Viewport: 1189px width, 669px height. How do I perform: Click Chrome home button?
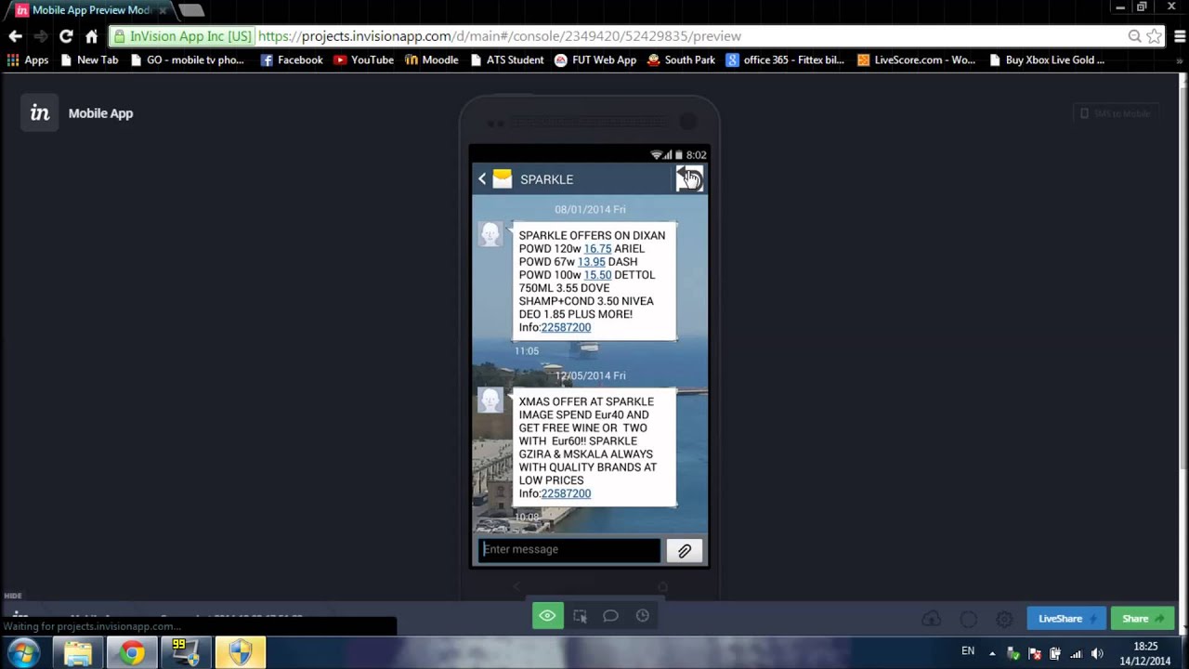91,36
